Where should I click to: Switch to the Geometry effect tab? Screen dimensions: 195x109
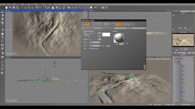pyautogui.click(x=98, y=28)
